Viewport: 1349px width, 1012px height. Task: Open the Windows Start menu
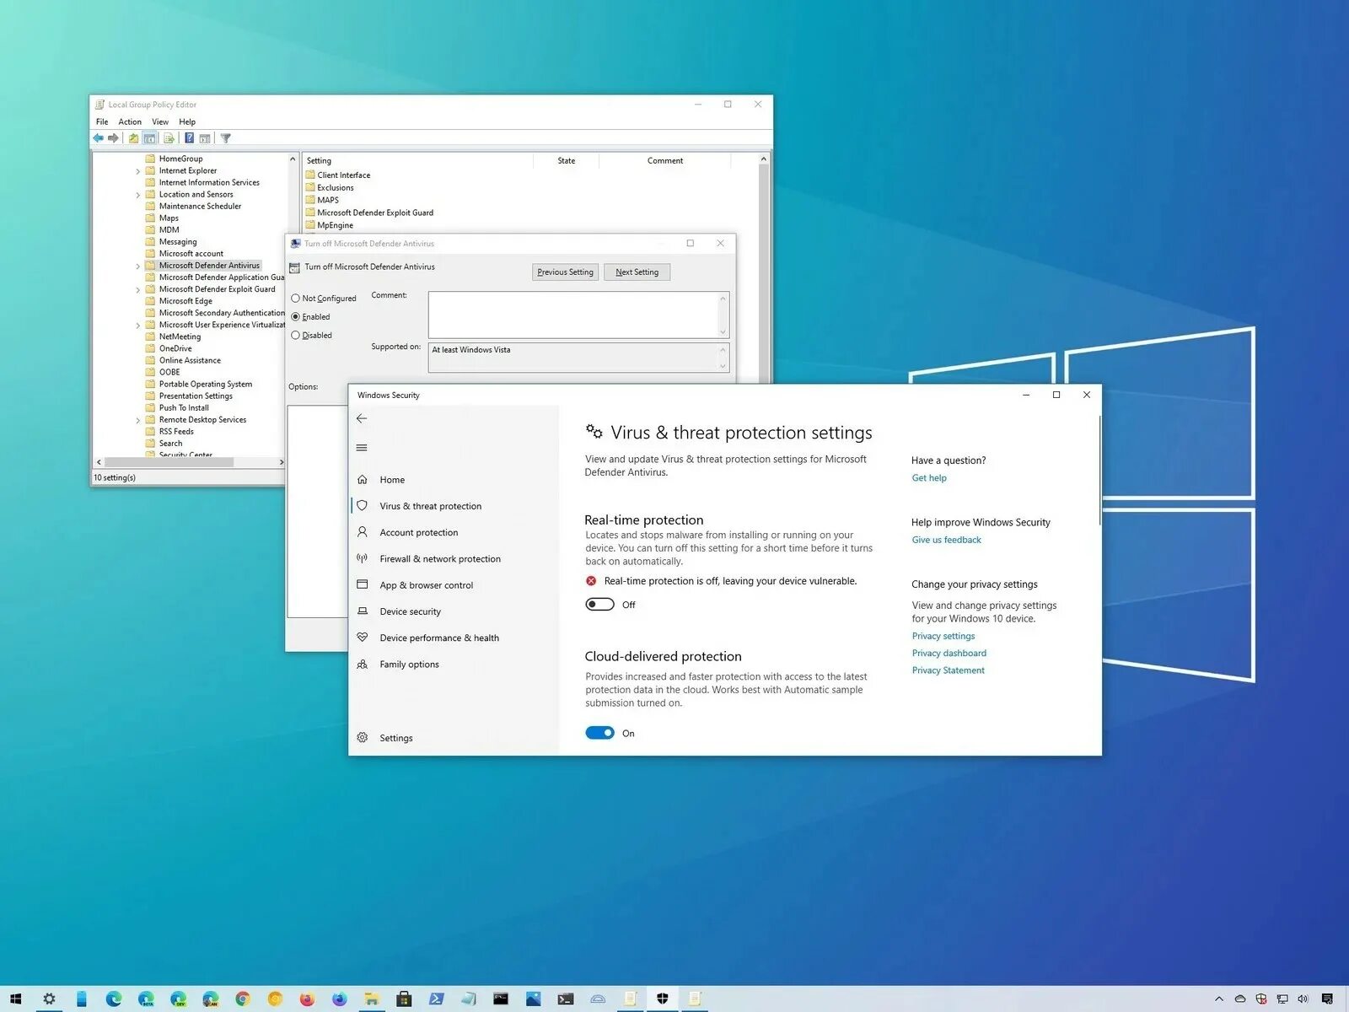pos(15,999)
